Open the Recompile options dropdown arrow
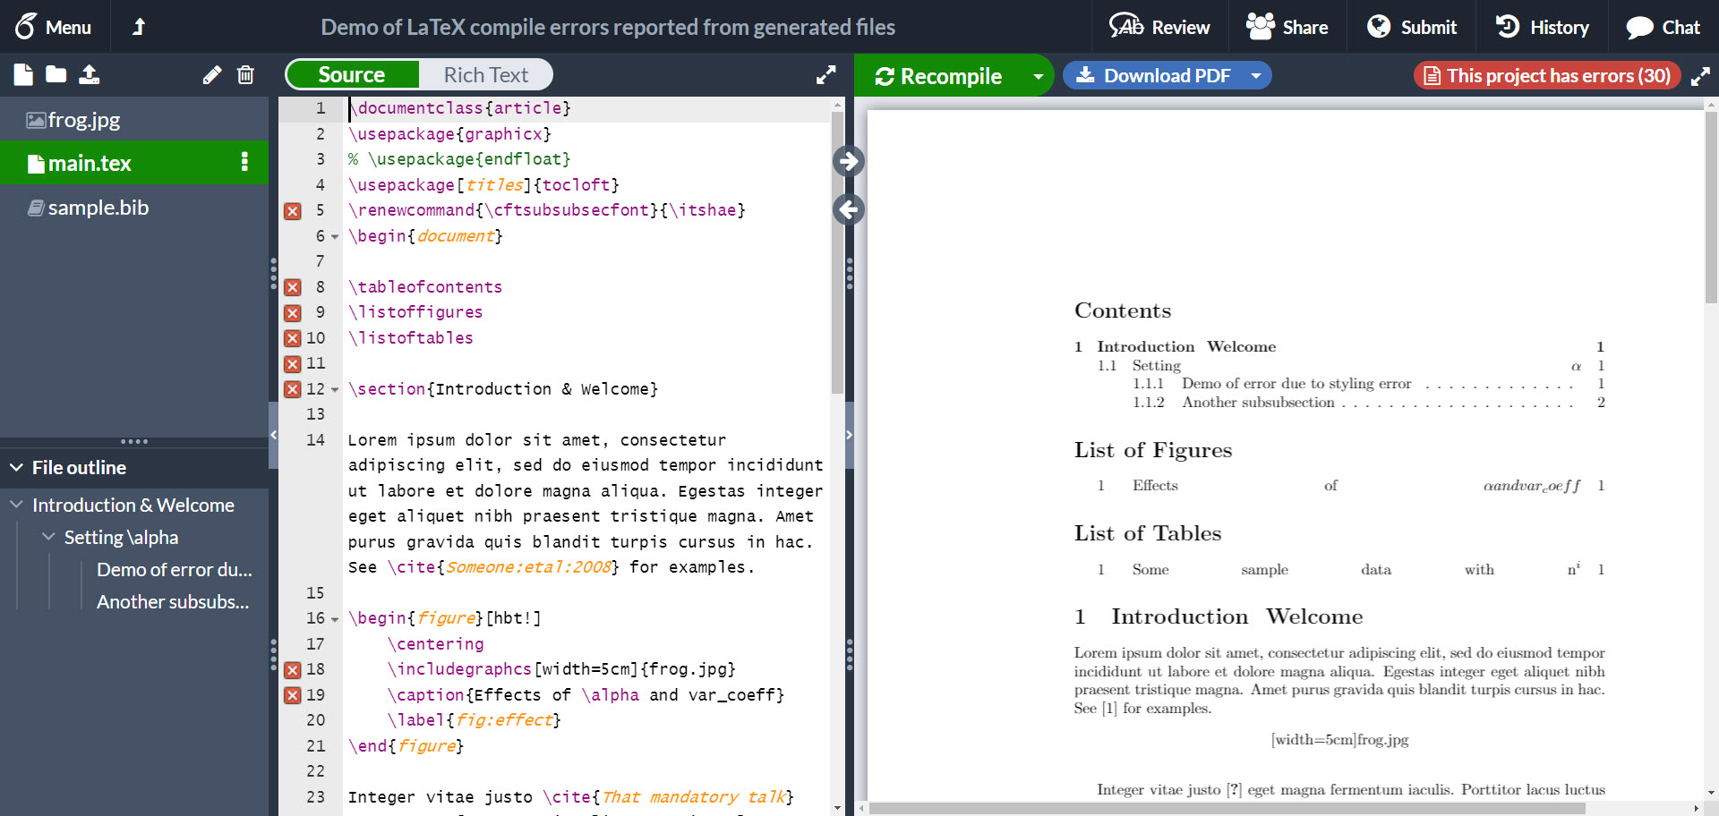Image resolution: width=1719 pixels, height=816 pixels. (x=1038, y=76)
